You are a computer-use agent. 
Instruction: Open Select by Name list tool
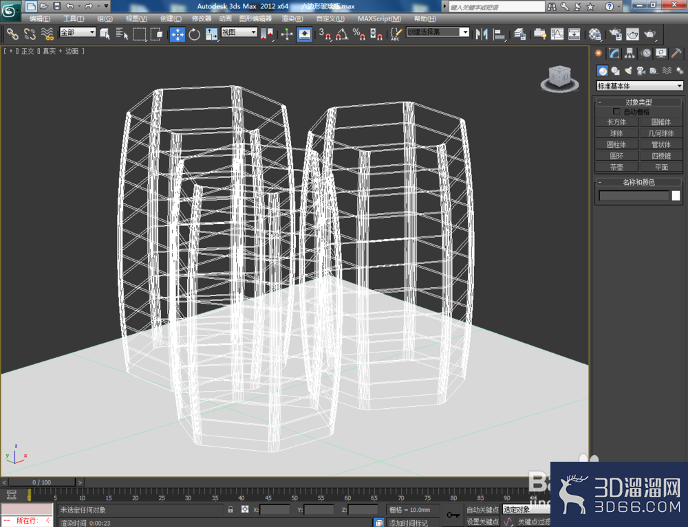[122, 34]
